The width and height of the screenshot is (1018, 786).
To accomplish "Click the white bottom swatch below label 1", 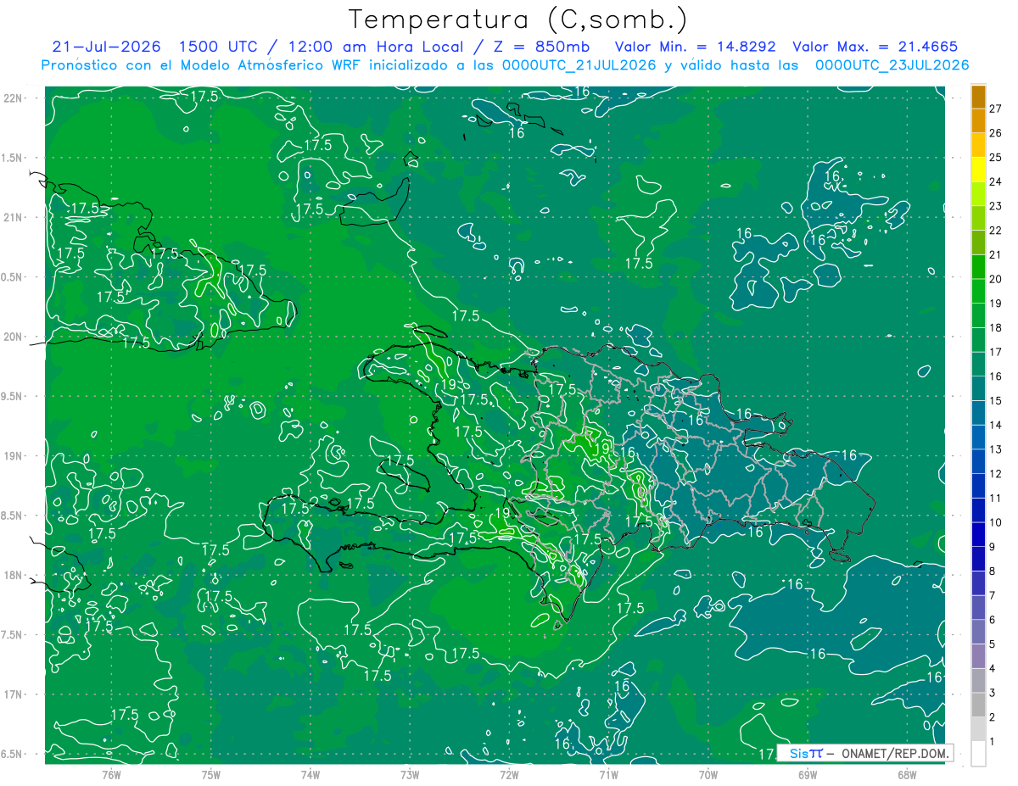I will point(978,754).
